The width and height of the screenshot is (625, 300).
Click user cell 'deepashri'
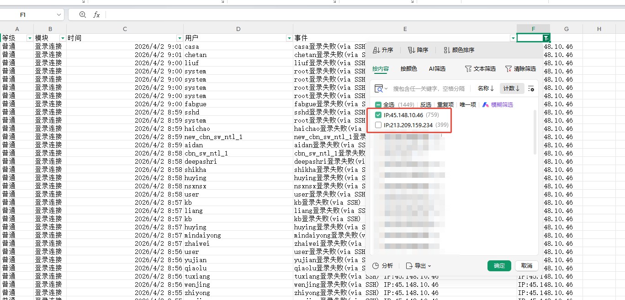[x=238, y=161]
